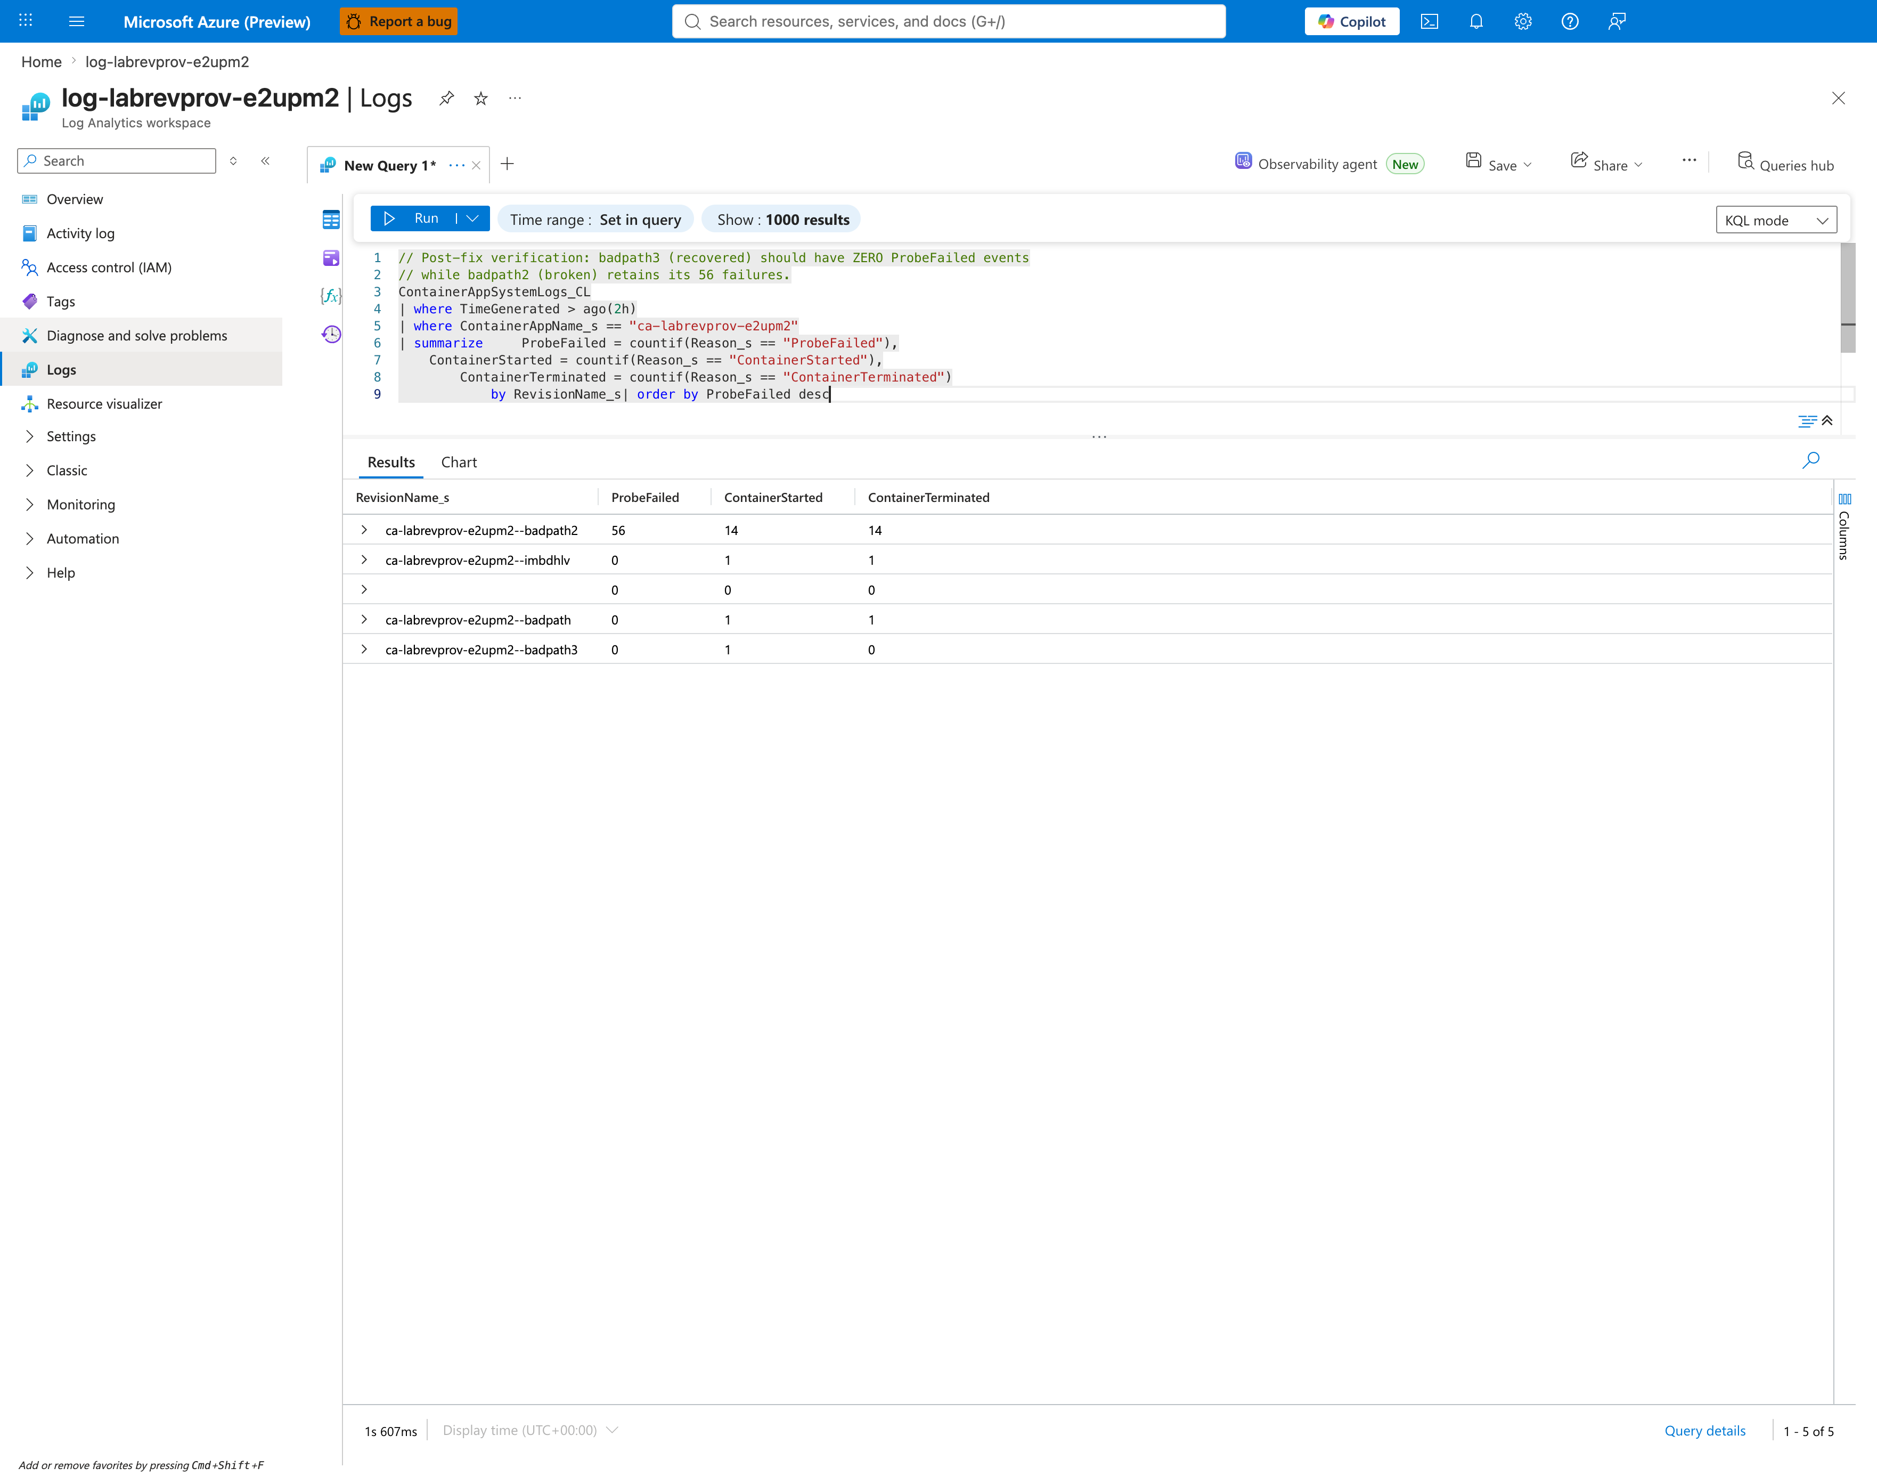Select the Results tab
This screenshot has height=1476, width=1877.
point(391,463)
